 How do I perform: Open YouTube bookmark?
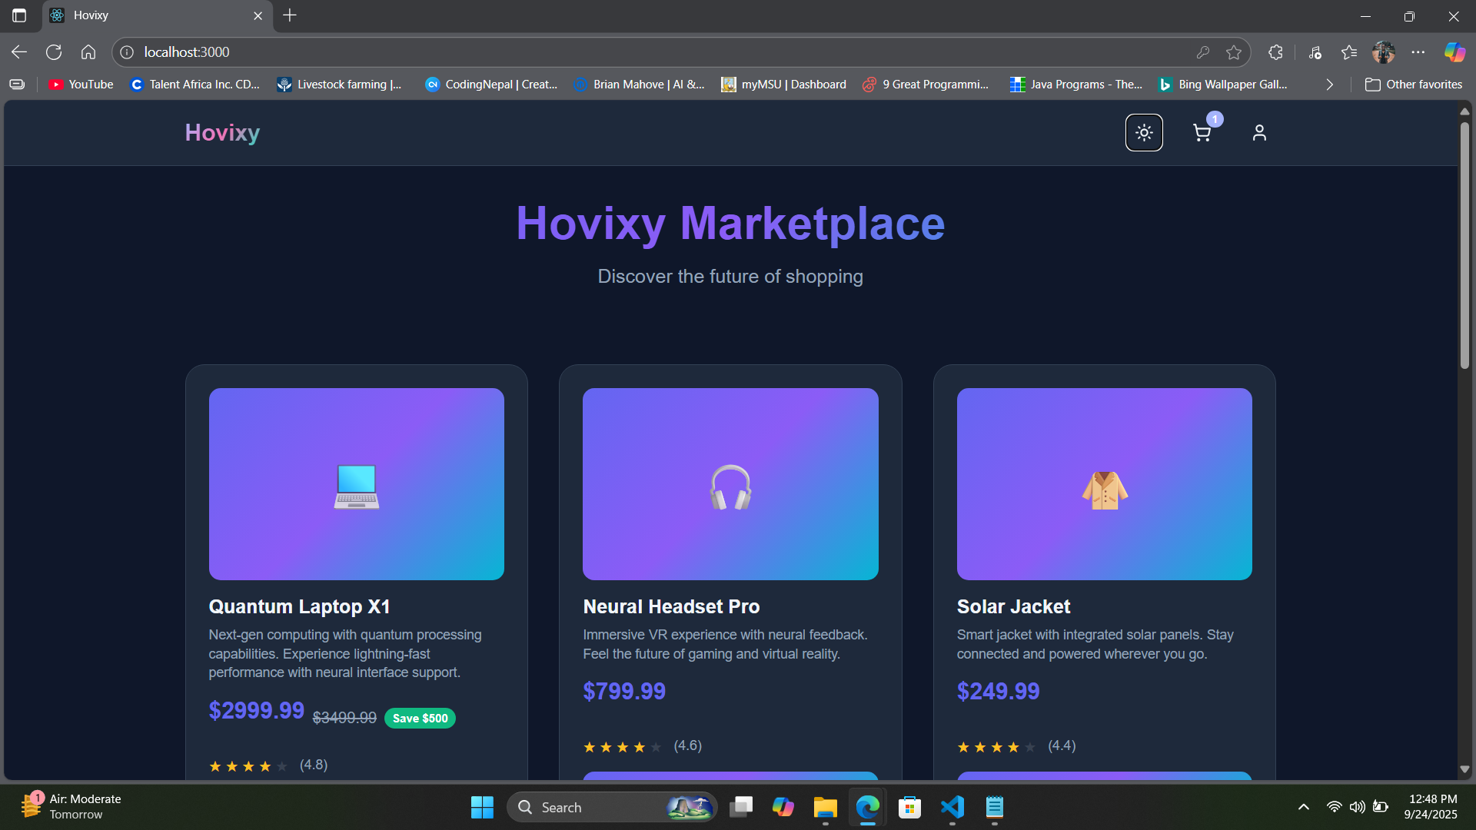81,85
